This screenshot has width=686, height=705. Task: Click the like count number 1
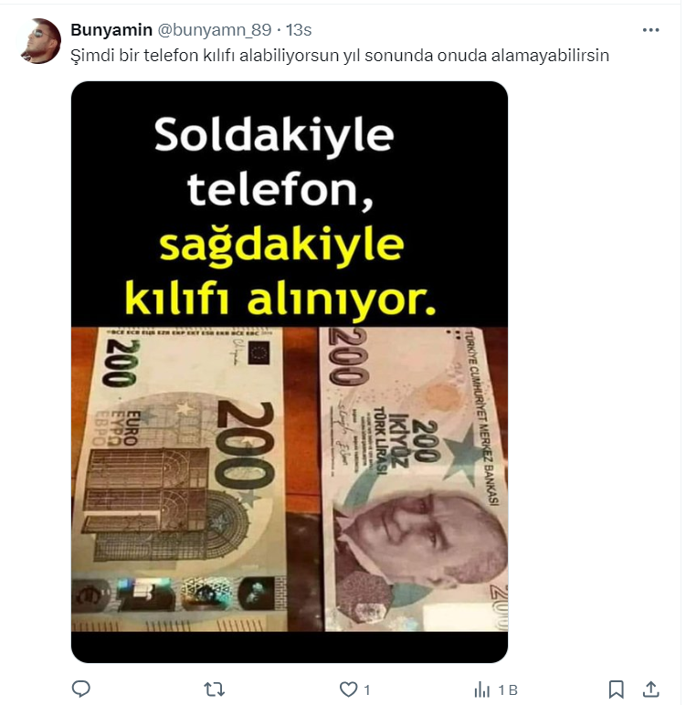pos(366,689)
